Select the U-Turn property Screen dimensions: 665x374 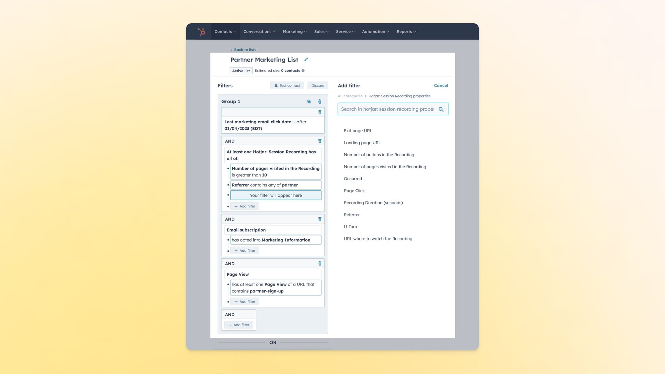point(350,227)
